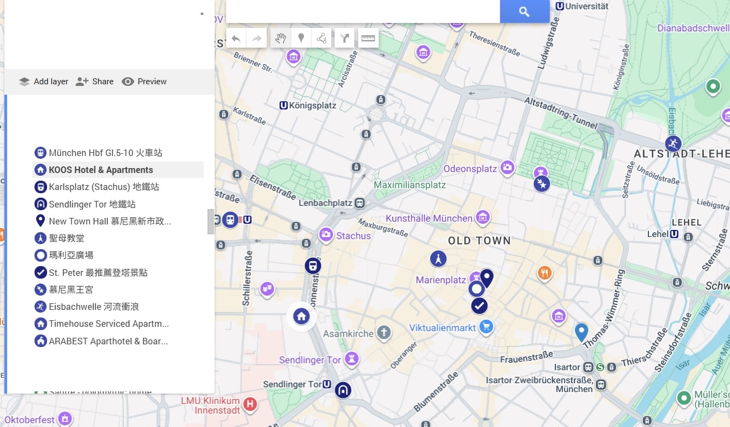
Task: Click the Königsplatz U-Bahn label
Action: pyautogui.click(x=308, y=105)
